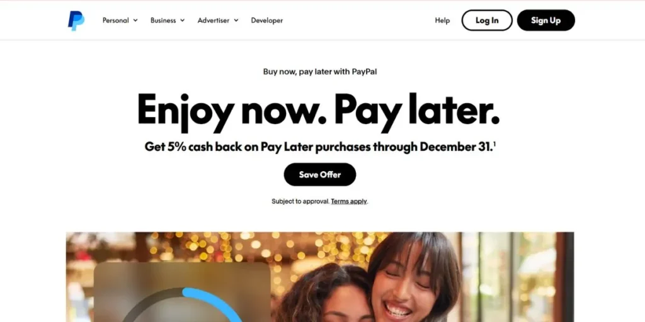645x322 pixels.
Task: Open the Personal menu label
Action: tap(116, 20)
